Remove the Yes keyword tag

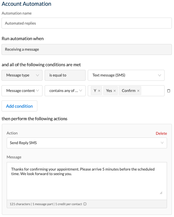114,91
